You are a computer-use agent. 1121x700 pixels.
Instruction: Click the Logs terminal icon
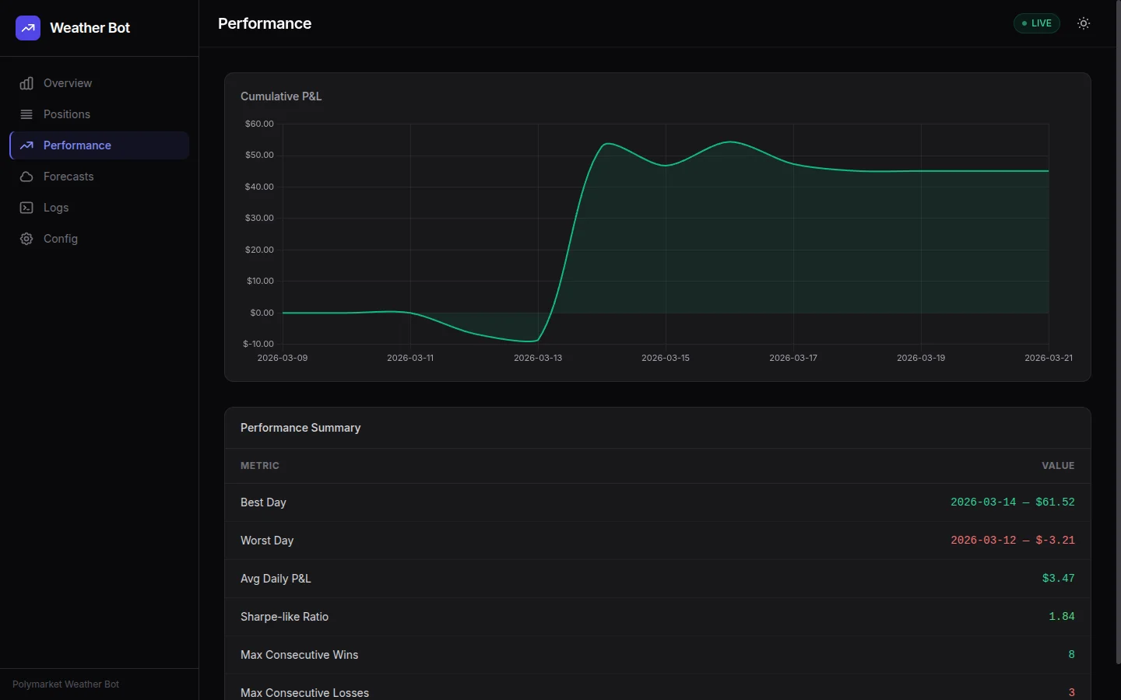point(26,208)
